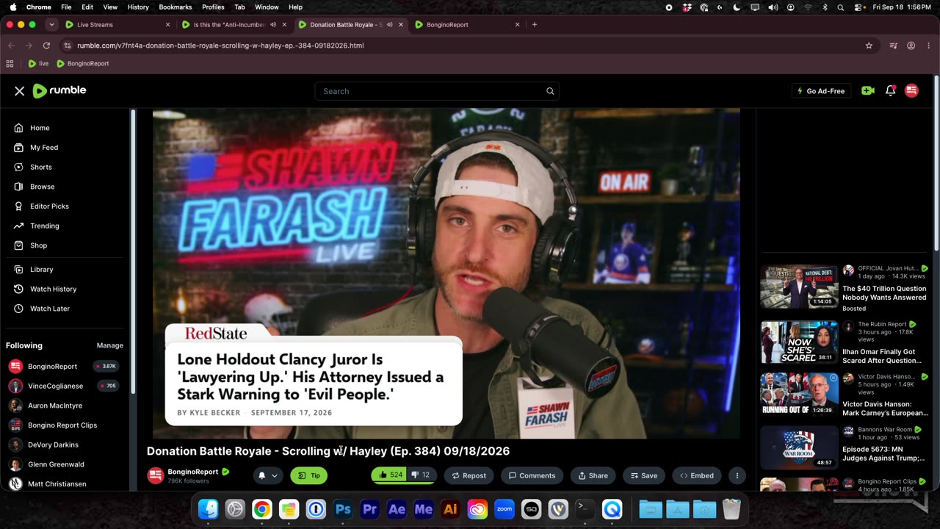Like the video with thumbs up 524
Viewport: 940px width, 529px height.
click(389, 475)
